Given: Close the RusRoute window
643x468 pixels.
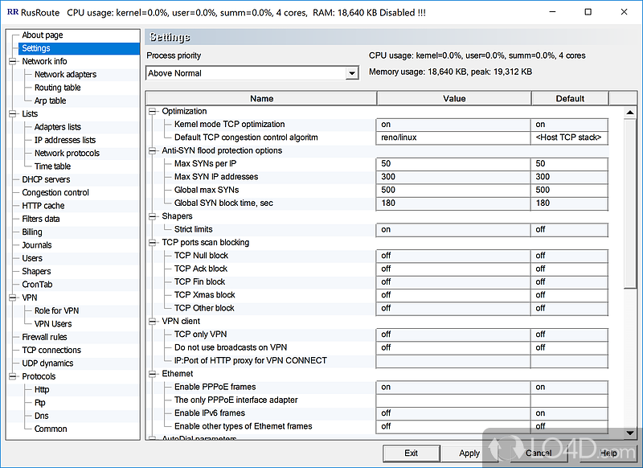Looking at the screenshot, I should [623, 13].
